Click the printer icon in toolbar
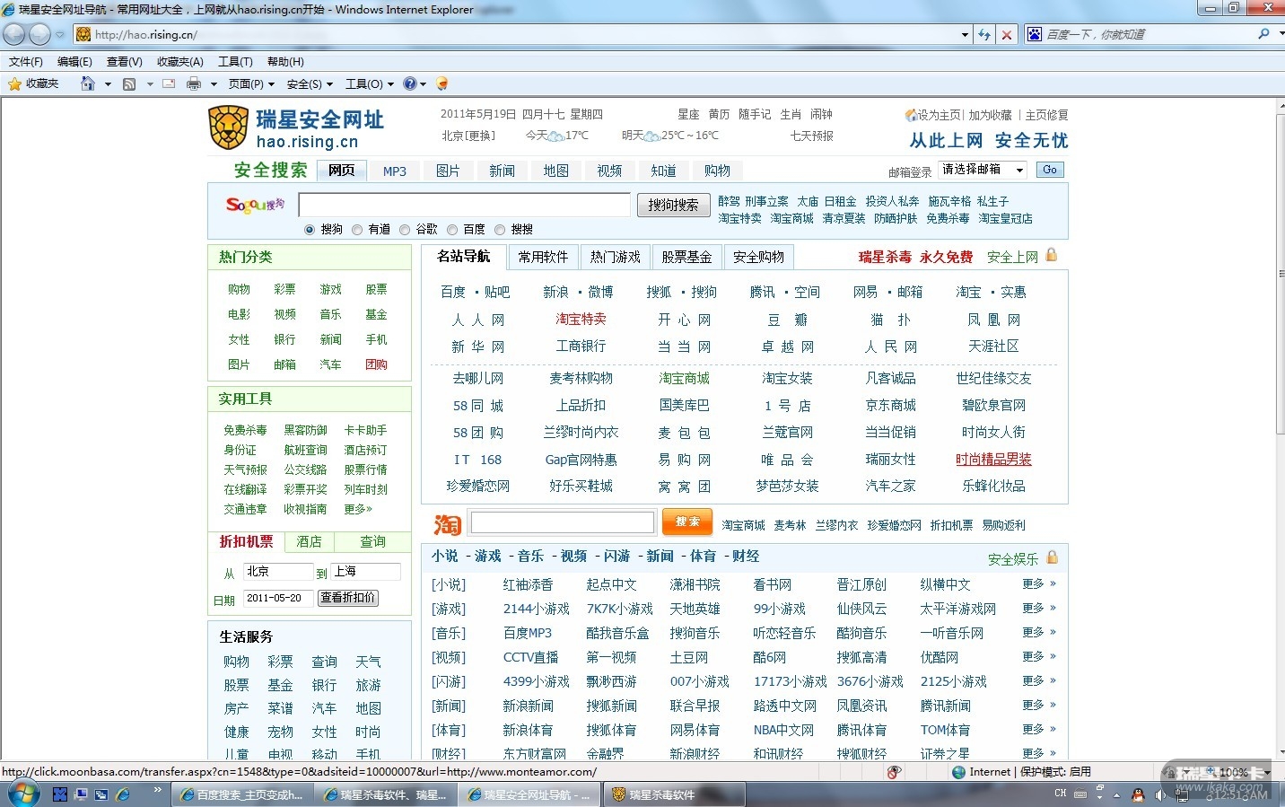 tap(193, 83)
